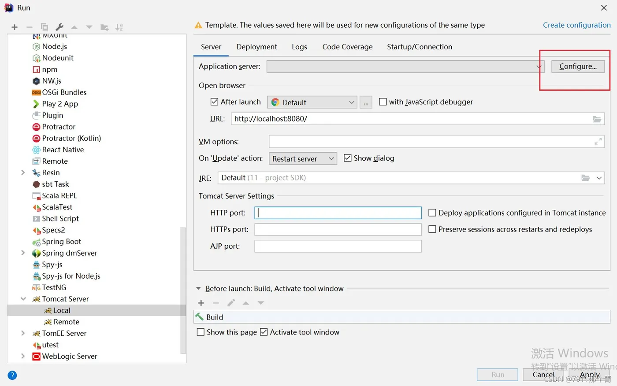
Task: Select the Protractor configuration icon
Action: pos(36,127)
